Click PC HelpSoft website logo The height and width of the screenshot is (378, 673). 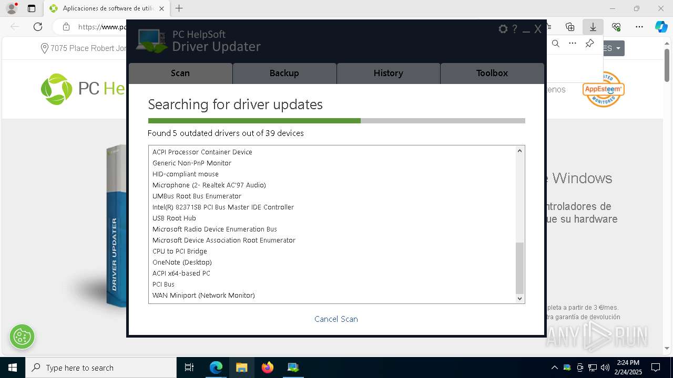(83, 89)
